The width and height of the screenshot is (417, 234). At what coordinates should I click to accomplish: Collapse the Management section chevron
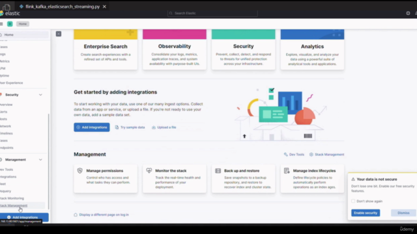tap(40, 160)
